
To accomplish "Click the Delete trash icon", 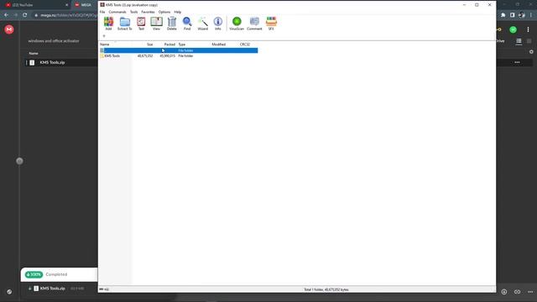I will (171, 23).
